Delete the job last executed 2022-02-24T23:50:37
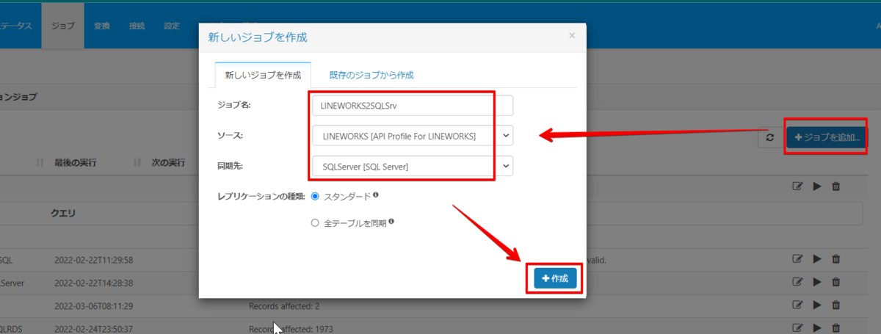 pyautogui.click(x=835, y=328)
